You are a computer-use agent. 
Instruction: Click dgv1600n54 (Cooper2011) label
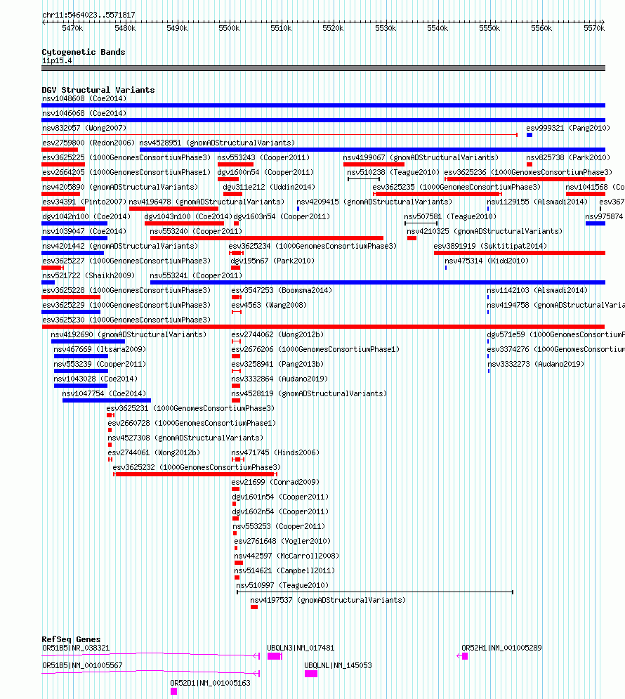[265, 172]
